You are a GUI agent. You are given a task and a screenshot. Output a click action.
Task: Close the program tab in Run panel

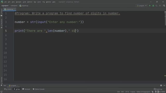pos(18,86)
